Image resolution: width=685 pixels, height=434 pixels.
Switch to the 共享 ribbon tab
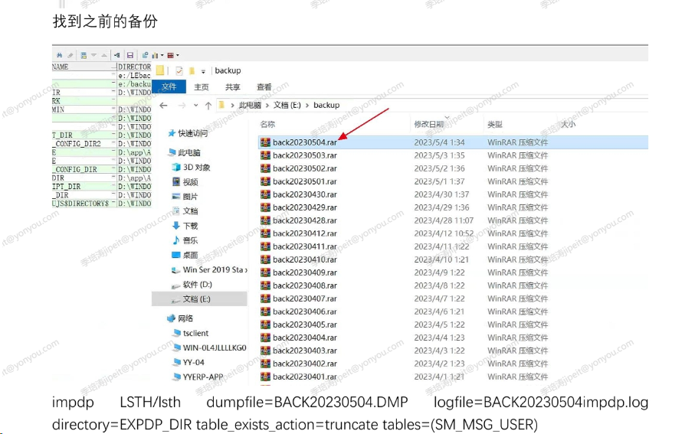tap(232, 87)
